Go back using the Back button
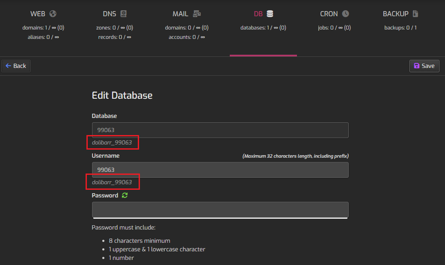The image size is (445, 265). point(16,66)
